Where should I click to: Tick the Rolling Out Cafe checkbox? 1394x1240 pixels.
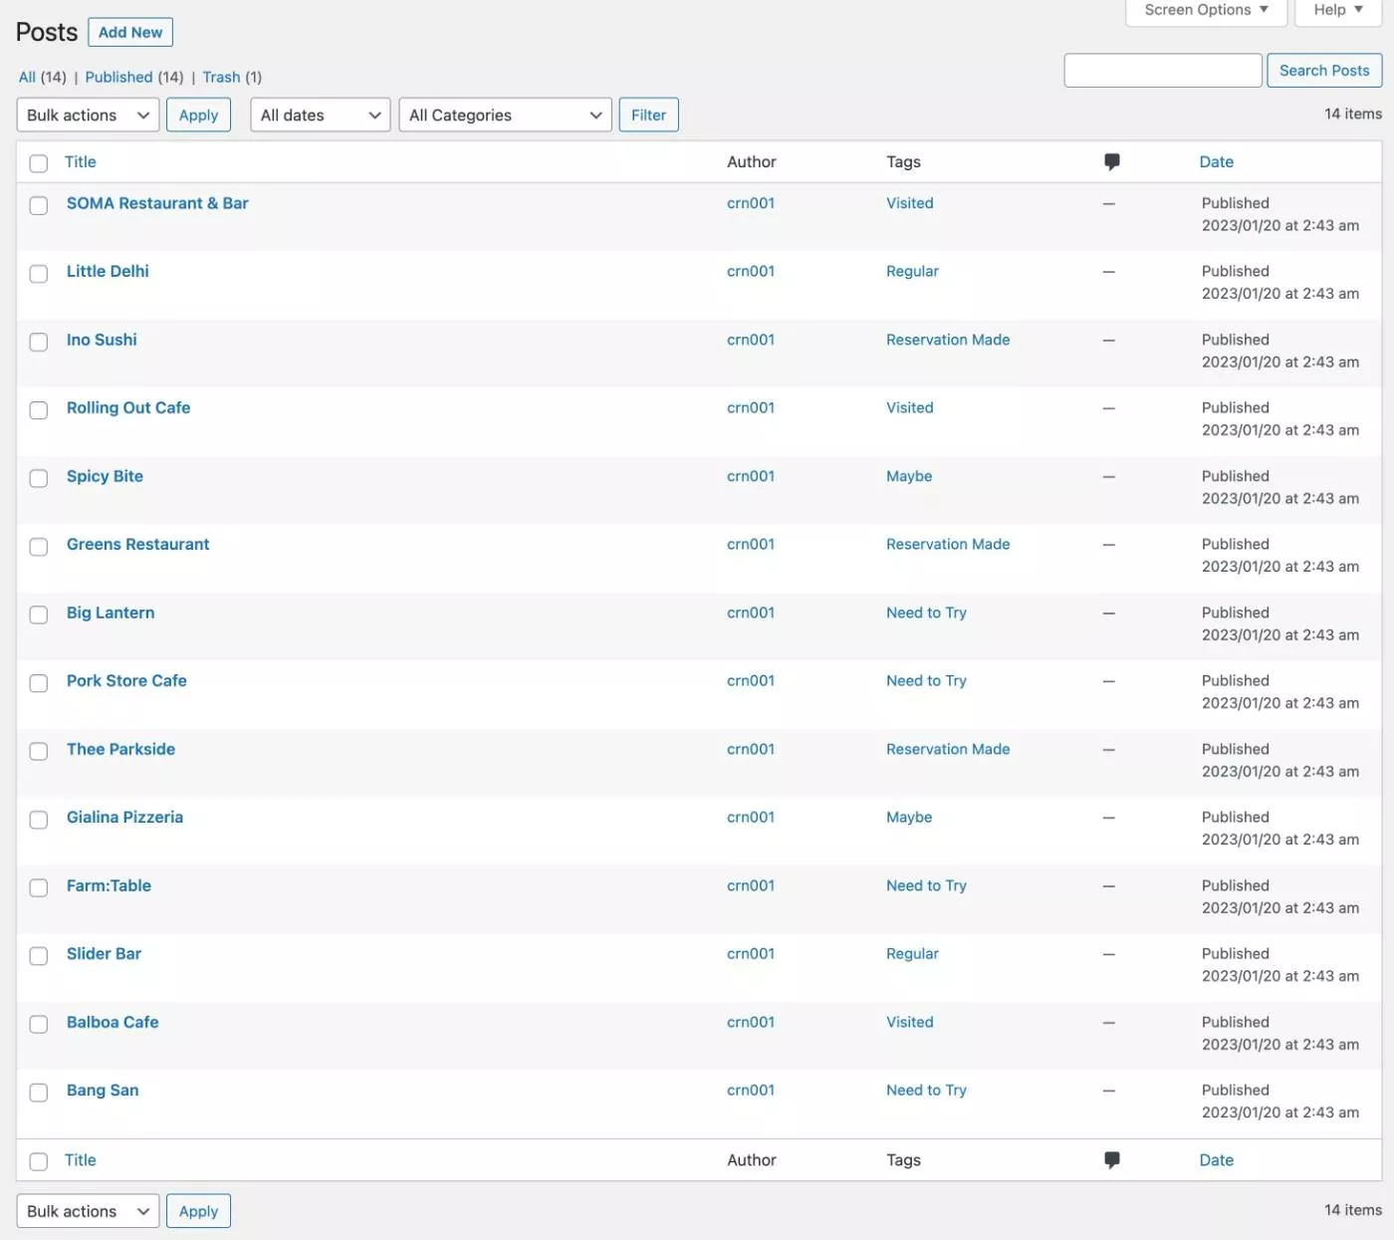point(39,410)
